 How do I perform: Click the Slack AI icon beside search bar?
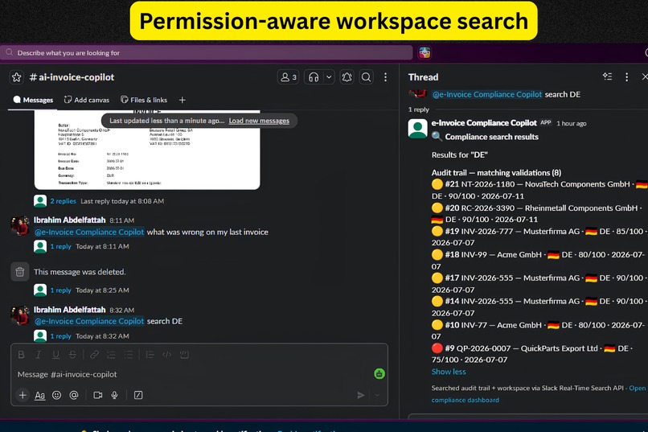point(424,53)
